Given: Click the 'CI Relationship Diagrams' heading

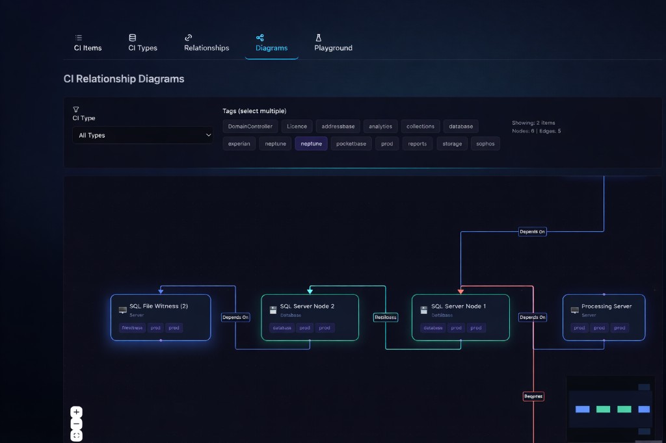Looking at the screenshot, I should click(x=124, y=79).
